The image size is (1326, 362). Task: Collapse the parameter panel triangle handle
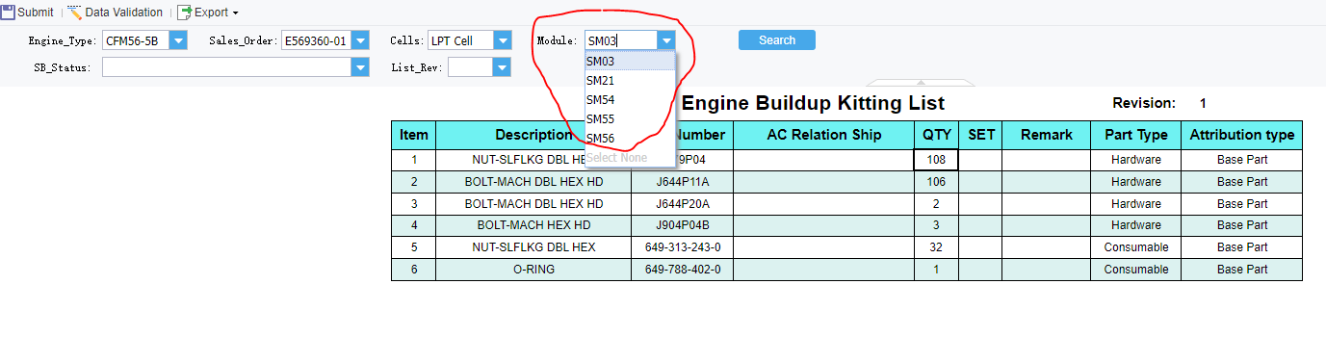pos(920,83)
